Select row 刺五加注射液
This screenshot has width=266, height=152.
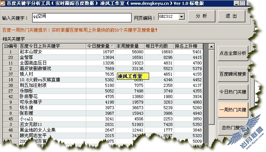[x=103, y=85]
